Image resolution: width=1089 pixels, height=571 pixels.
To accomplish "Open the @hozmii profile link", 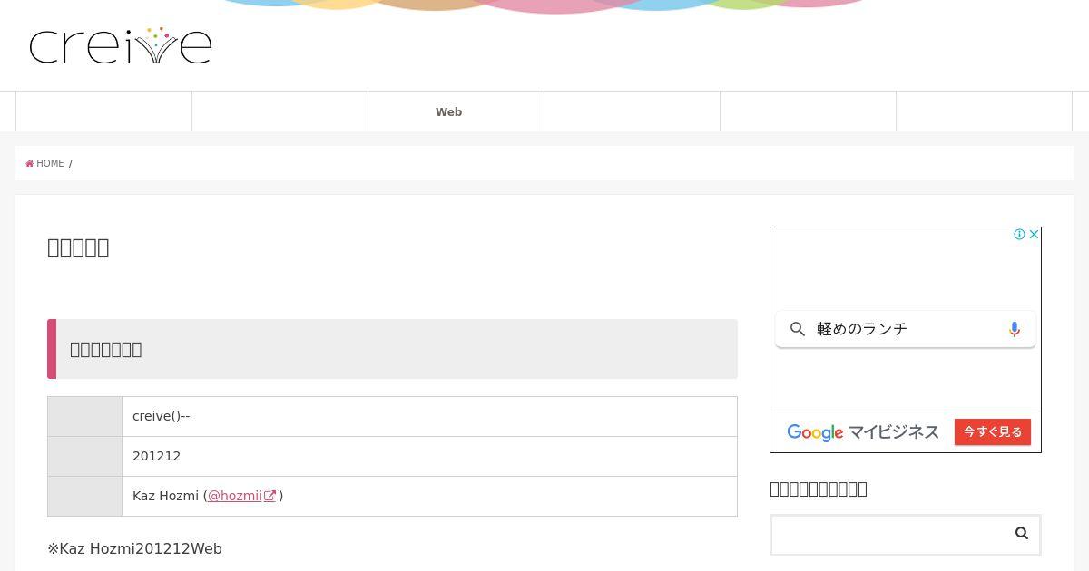I will coord(235,496).
